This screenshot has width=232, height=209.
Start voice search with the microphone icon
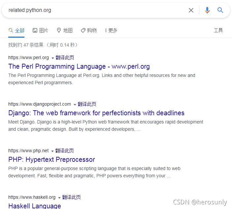click(x=207, y=10)
